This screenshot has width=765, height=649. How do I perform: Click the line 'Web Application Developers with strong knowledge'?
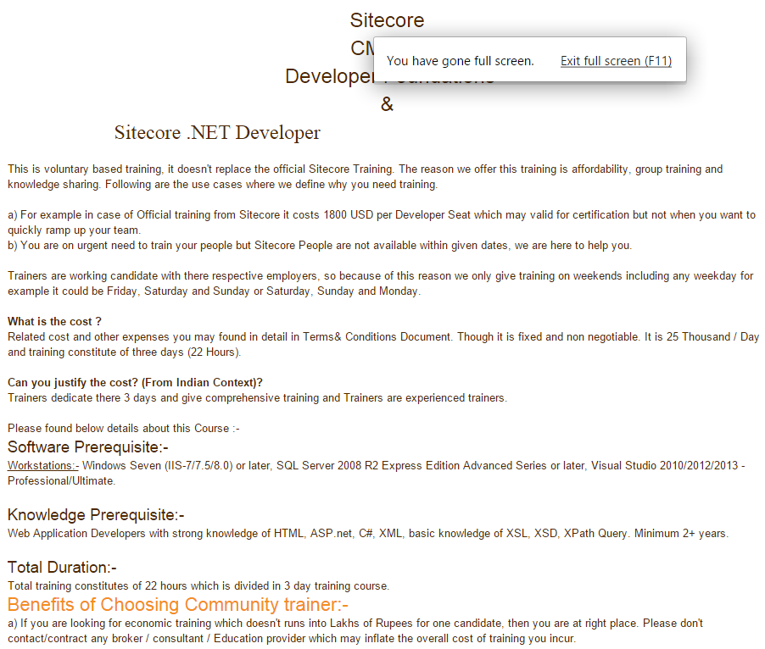tap(368, 533)
